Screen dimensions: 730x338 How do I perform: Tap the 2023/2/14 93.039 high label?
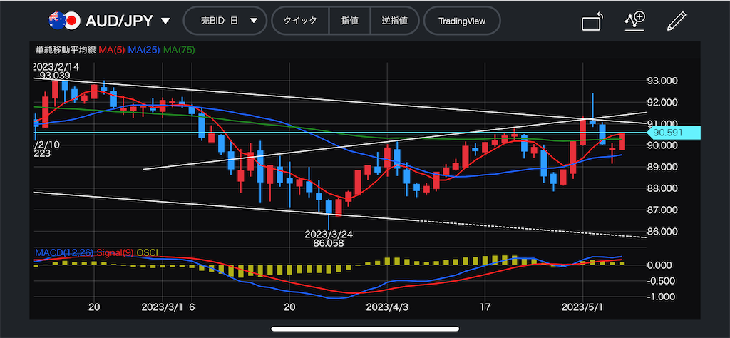pos(56,71)
